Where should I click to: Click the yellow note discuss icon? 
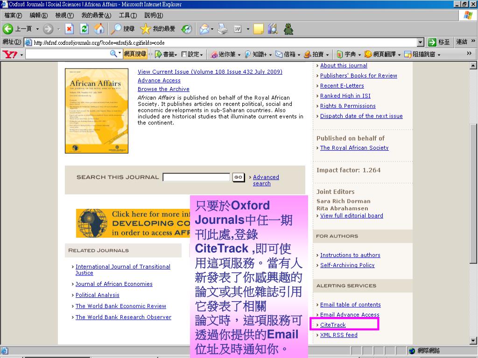(x=258, y=29)
